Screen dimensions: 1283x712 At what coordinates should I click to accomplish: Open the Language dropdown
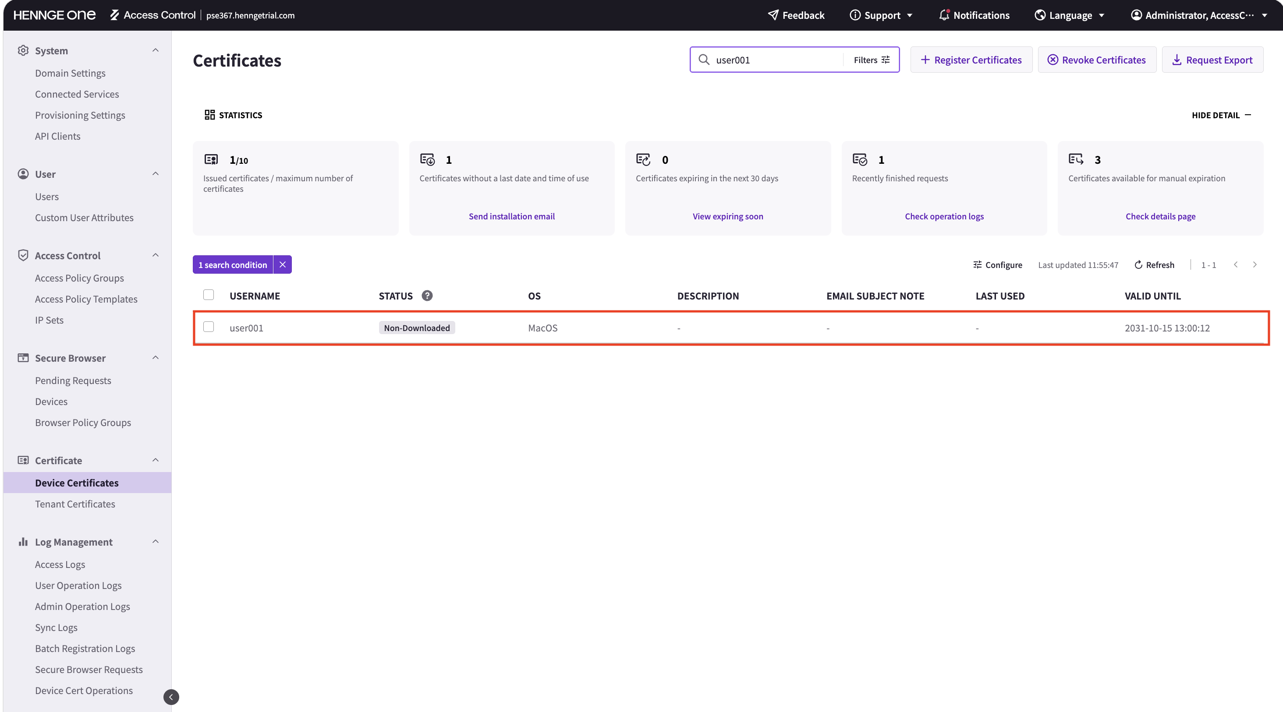[1069, 15]
